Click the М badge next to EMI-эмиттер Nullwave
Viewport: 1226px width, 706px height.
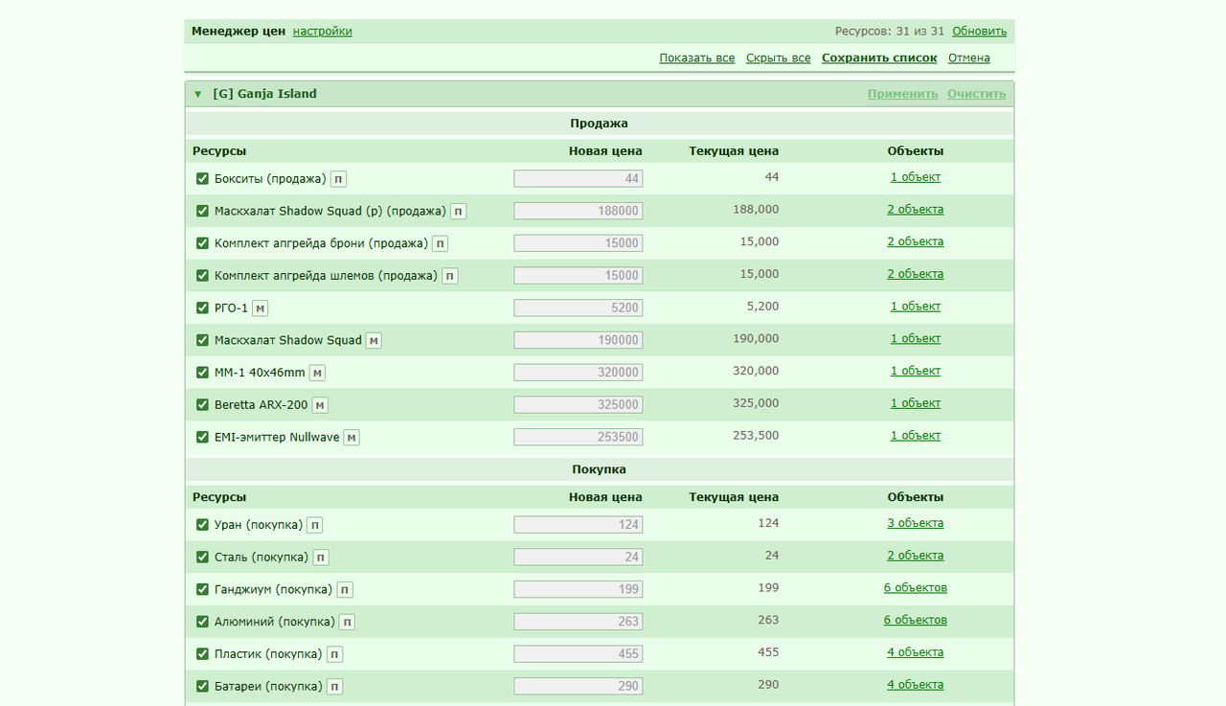[x=352, y=438]
